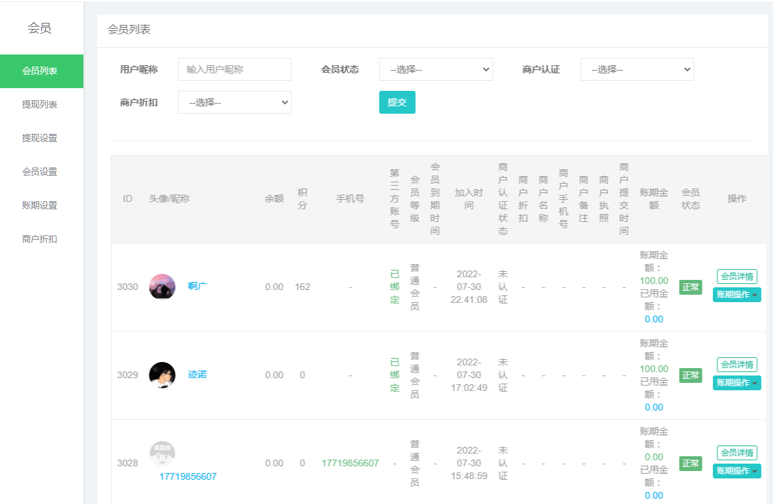Screen dimensions: 773x504
Task: Expand 账期操作 menu for member 3029
Action: (x=737, y=383)
